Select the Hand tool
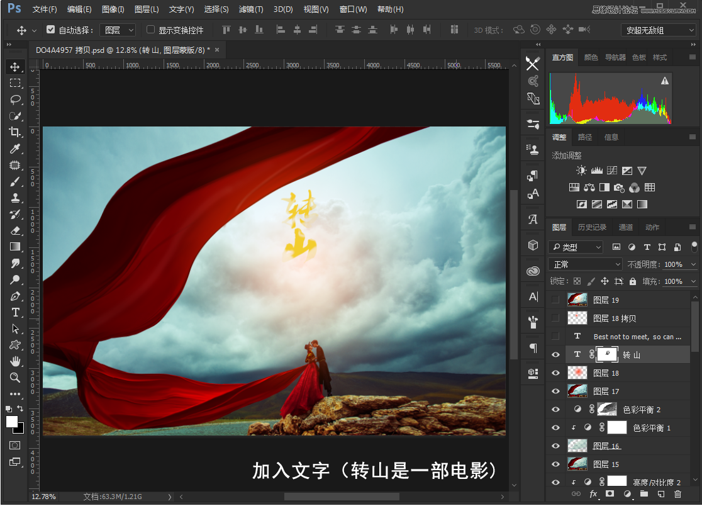The height and width of the screenshot is (506, 702). 14,361
